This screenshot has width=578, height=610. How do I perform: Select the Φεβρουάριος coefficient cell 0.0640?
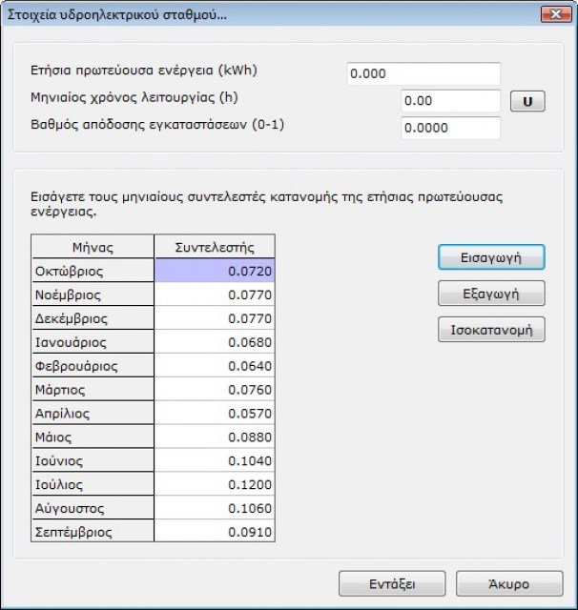[215, 366]
